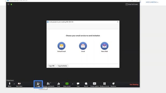The image size is (166, 93).
Task: View green encryption lock icon
Action: [x=11, y=4]
